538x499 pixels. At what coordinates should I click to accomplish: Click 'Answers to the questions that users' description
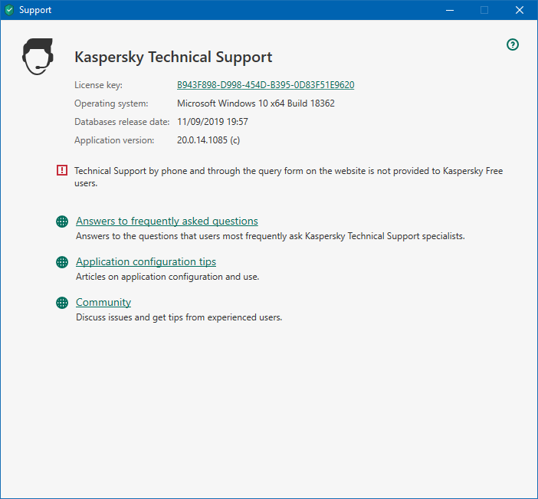pos(271,236)
